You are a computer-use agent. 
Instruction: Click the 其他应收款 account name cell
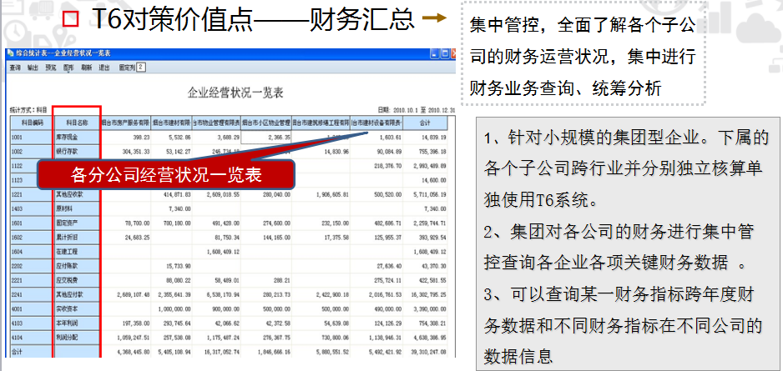click(77, 194)
